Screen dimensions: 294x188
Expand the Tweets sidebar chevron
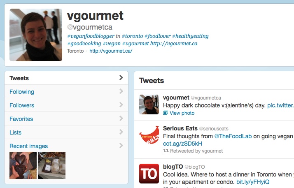pos(121,78)
